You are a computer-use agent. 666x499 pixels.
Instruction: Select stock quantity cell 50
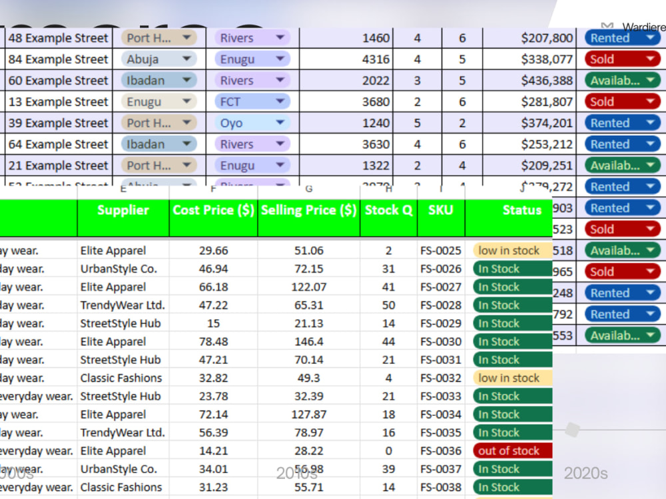(x=389, y=305)
